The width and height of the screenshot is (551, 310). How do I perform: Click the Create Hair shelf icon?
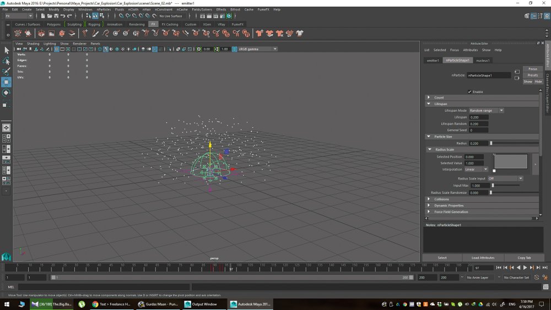coord(85,34)
